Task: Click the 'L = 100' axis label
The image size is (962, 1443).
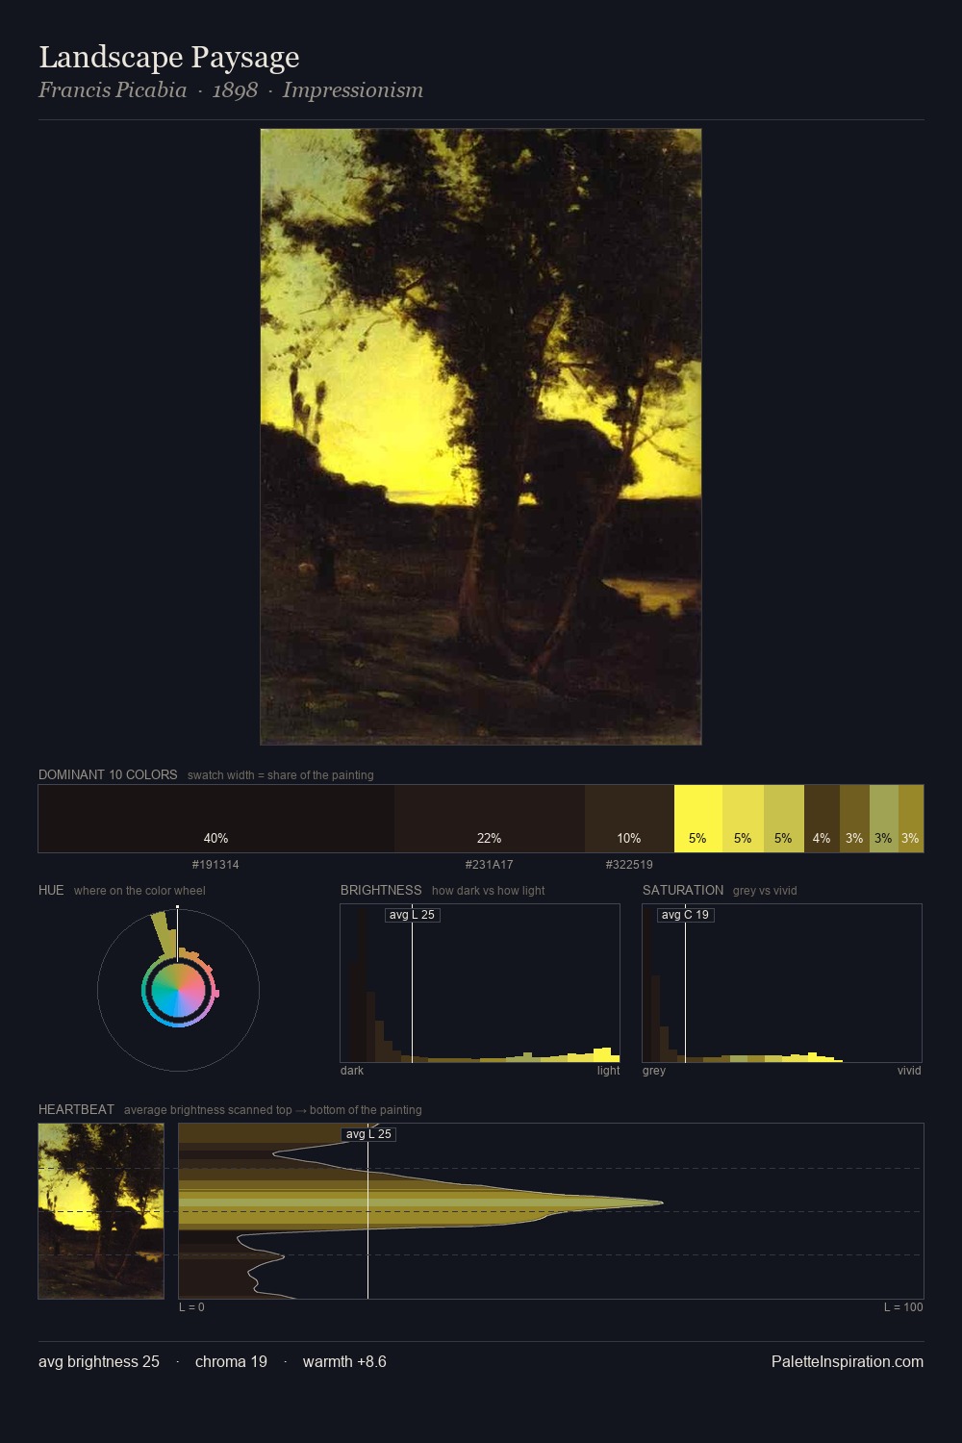Action: tap(903, 1307)
